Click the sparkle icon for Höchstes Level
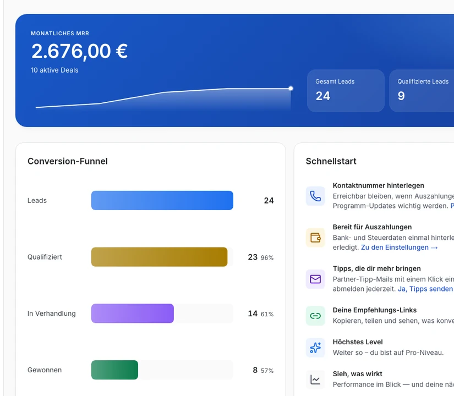The width and height of the screenshot is (454, 396). coord(315,348)
